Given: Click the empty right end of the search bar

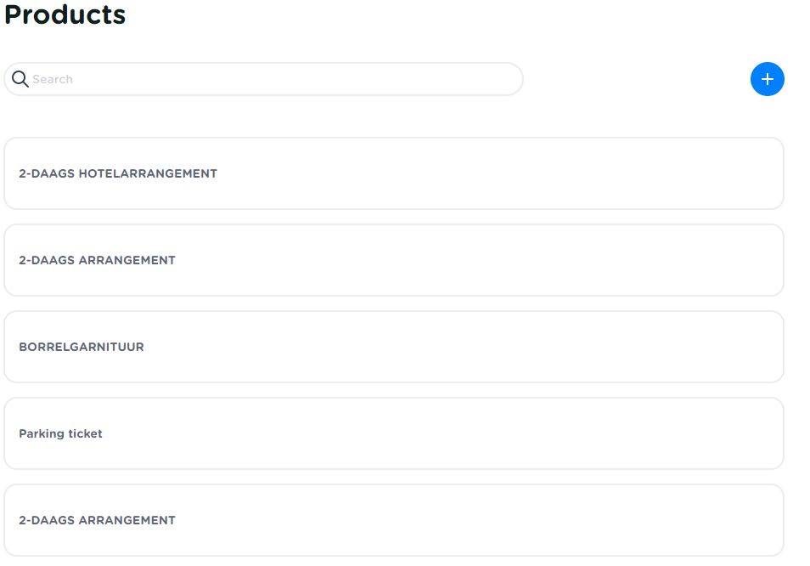Looking at the screenshot, I should tap(484, 79).
